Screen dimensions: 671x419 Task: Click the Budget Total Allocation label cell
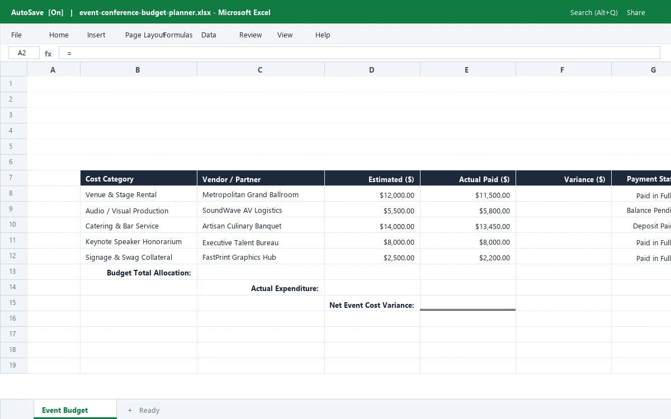point(139,272)
